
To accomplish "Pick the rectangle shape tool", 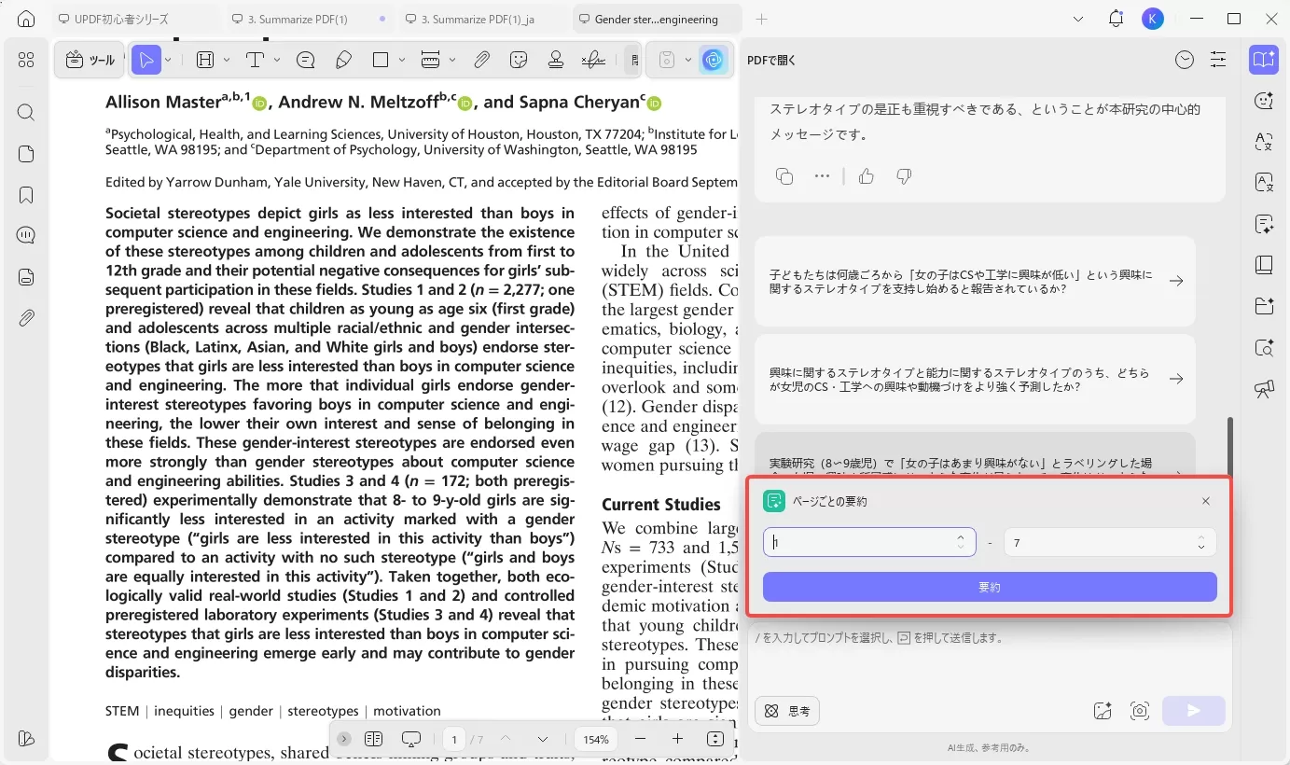I will [x=382, y=59].
